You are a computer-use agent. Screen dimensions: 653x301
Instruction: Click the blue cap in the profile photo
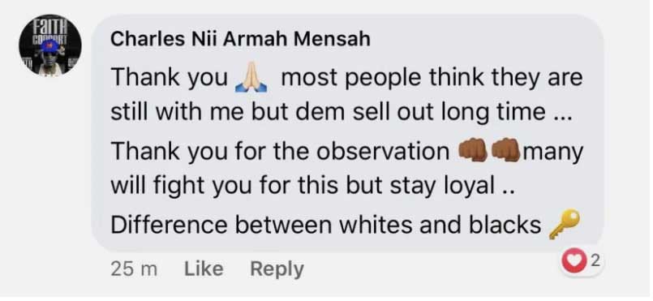pyautogui.click(x=50, y=46)
